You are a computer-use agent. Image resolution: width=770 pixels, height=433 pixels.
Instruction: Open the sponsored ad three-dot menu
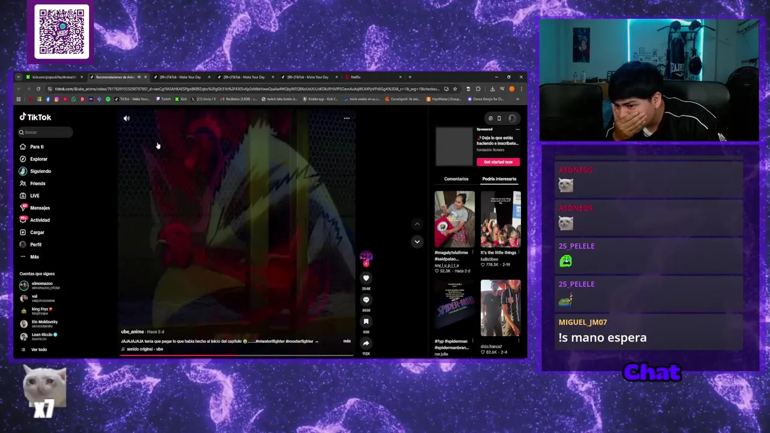click(x=517, y=129)
